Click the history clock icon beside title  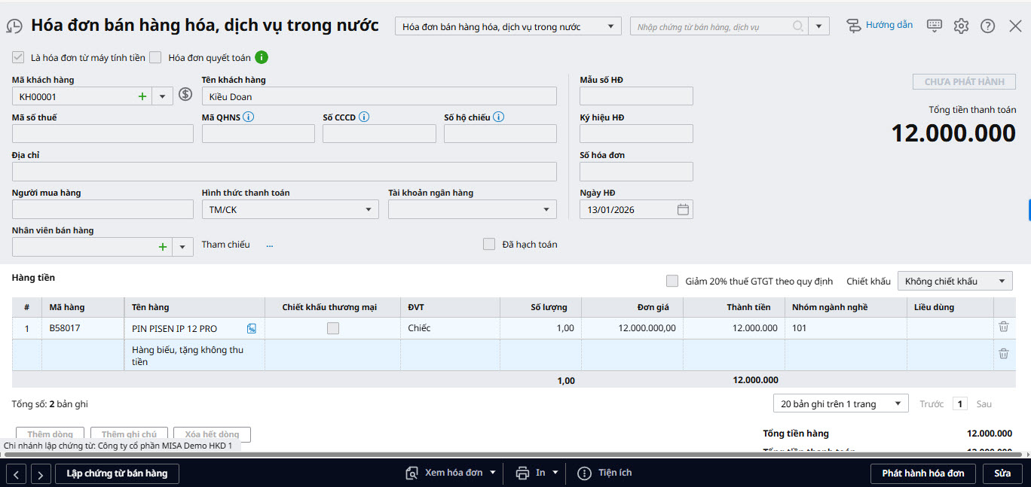pos(14,26)
